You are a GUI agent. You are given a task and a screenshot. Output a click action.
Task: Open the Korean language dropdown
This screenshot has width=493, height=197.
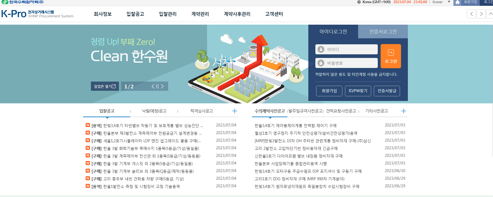[441, 2]
